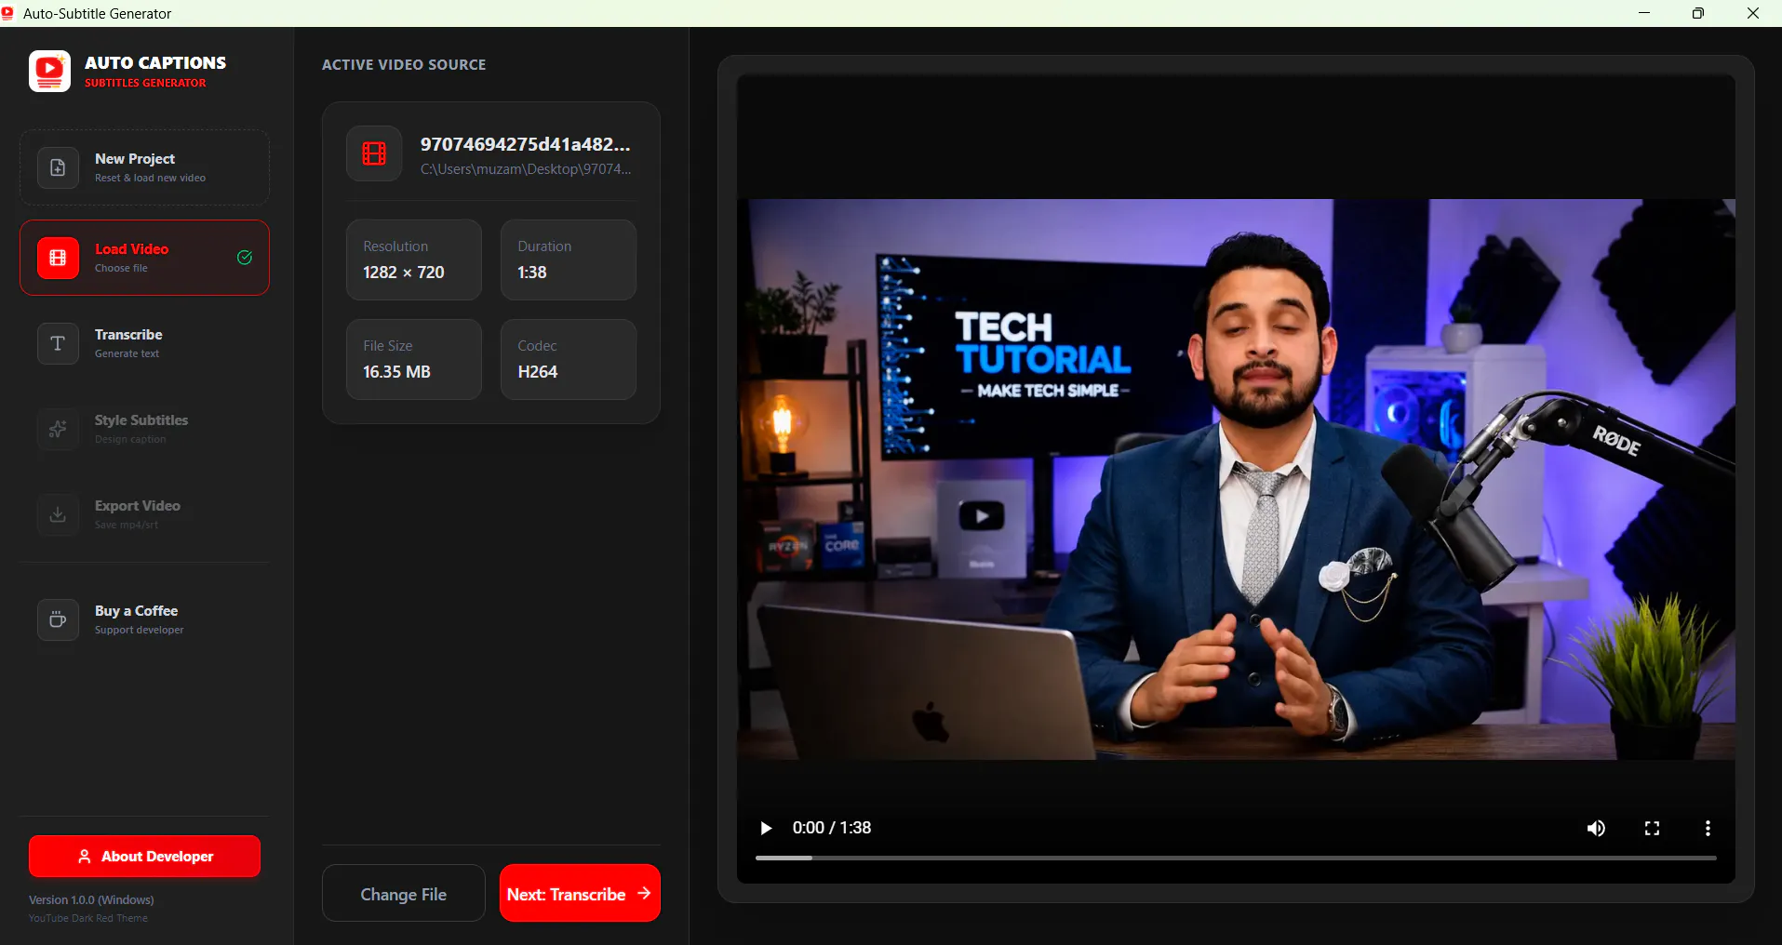The height and width of the screenshot is (945, 1782).
Task: Open Buy a Coffee support item
Action: pyautogui.click(x=144, y=619)
